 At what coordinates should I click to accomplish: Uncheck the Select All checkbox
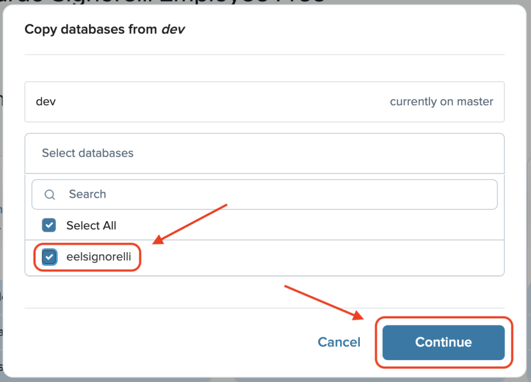tap(49, 225)
